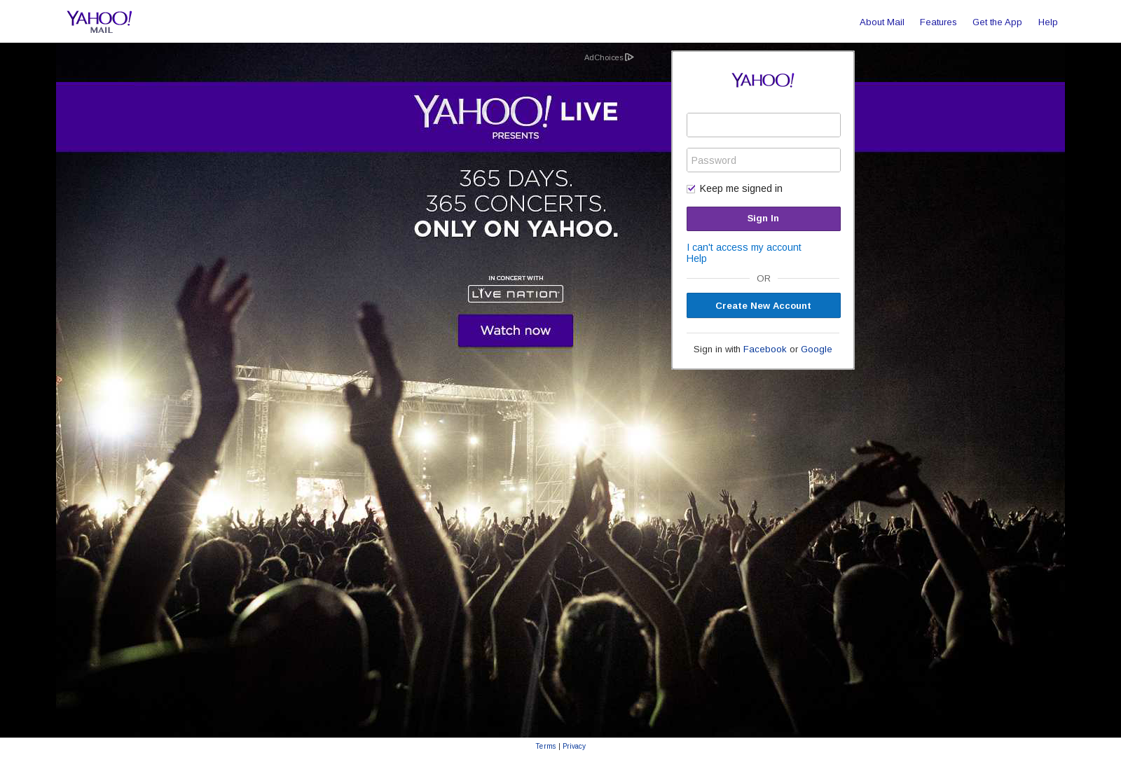Open the Terms link in footer
This screenshot has height=762, width=1121.
546,747
